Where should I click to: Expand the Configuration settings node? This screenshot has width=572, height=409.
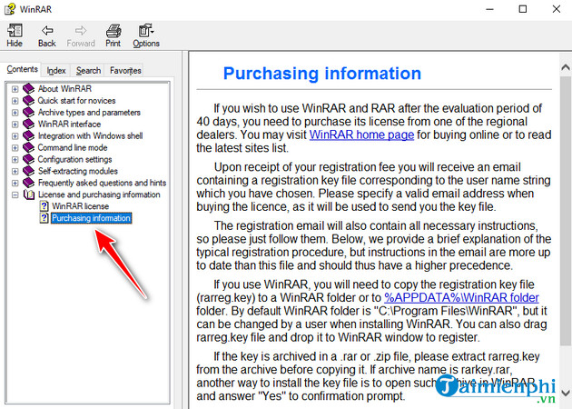[x=15, y=159]
